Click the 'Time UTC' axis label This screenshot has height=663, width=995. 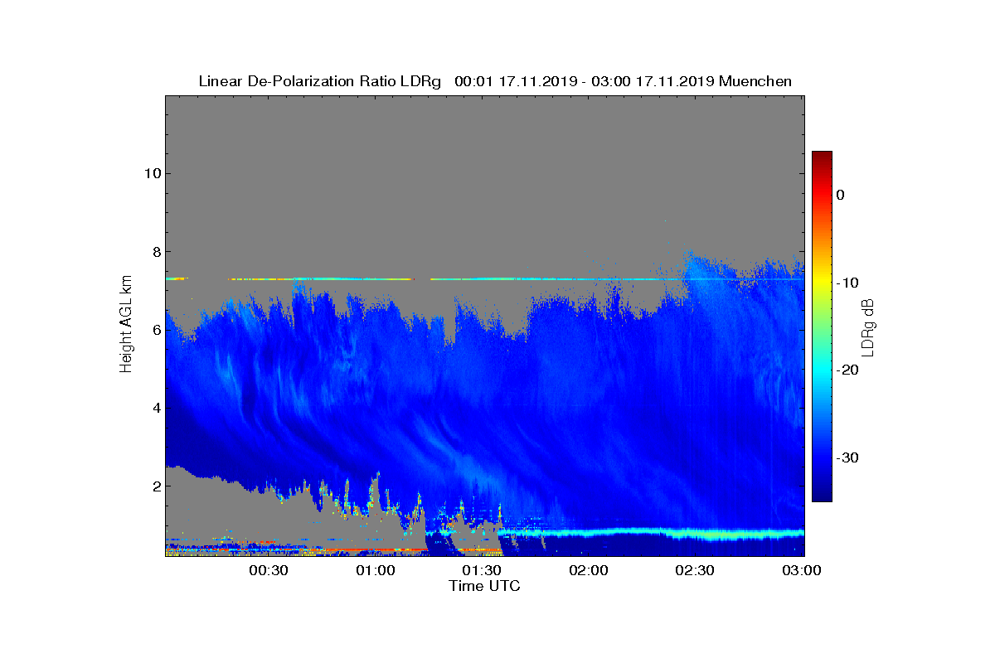point(485,586)
